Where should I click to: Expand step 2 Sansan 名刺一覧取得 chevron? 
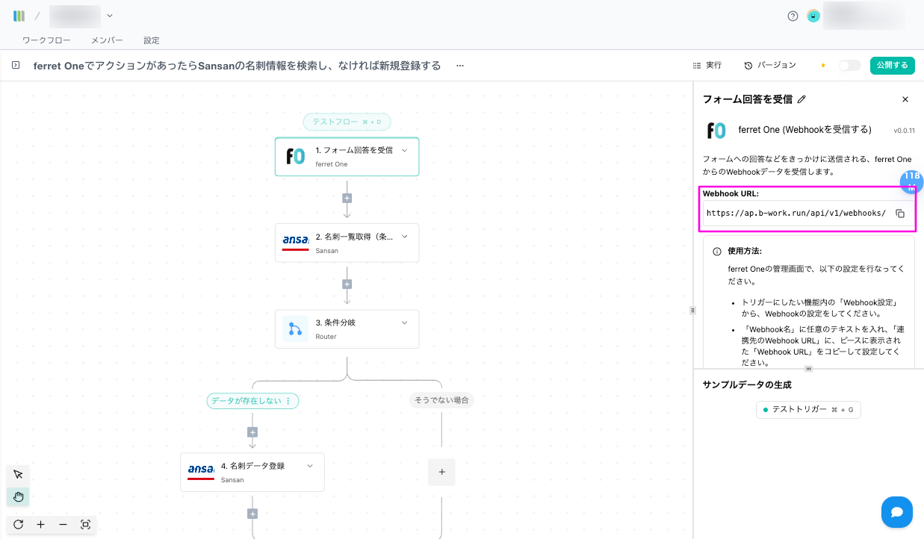[404, 236]
